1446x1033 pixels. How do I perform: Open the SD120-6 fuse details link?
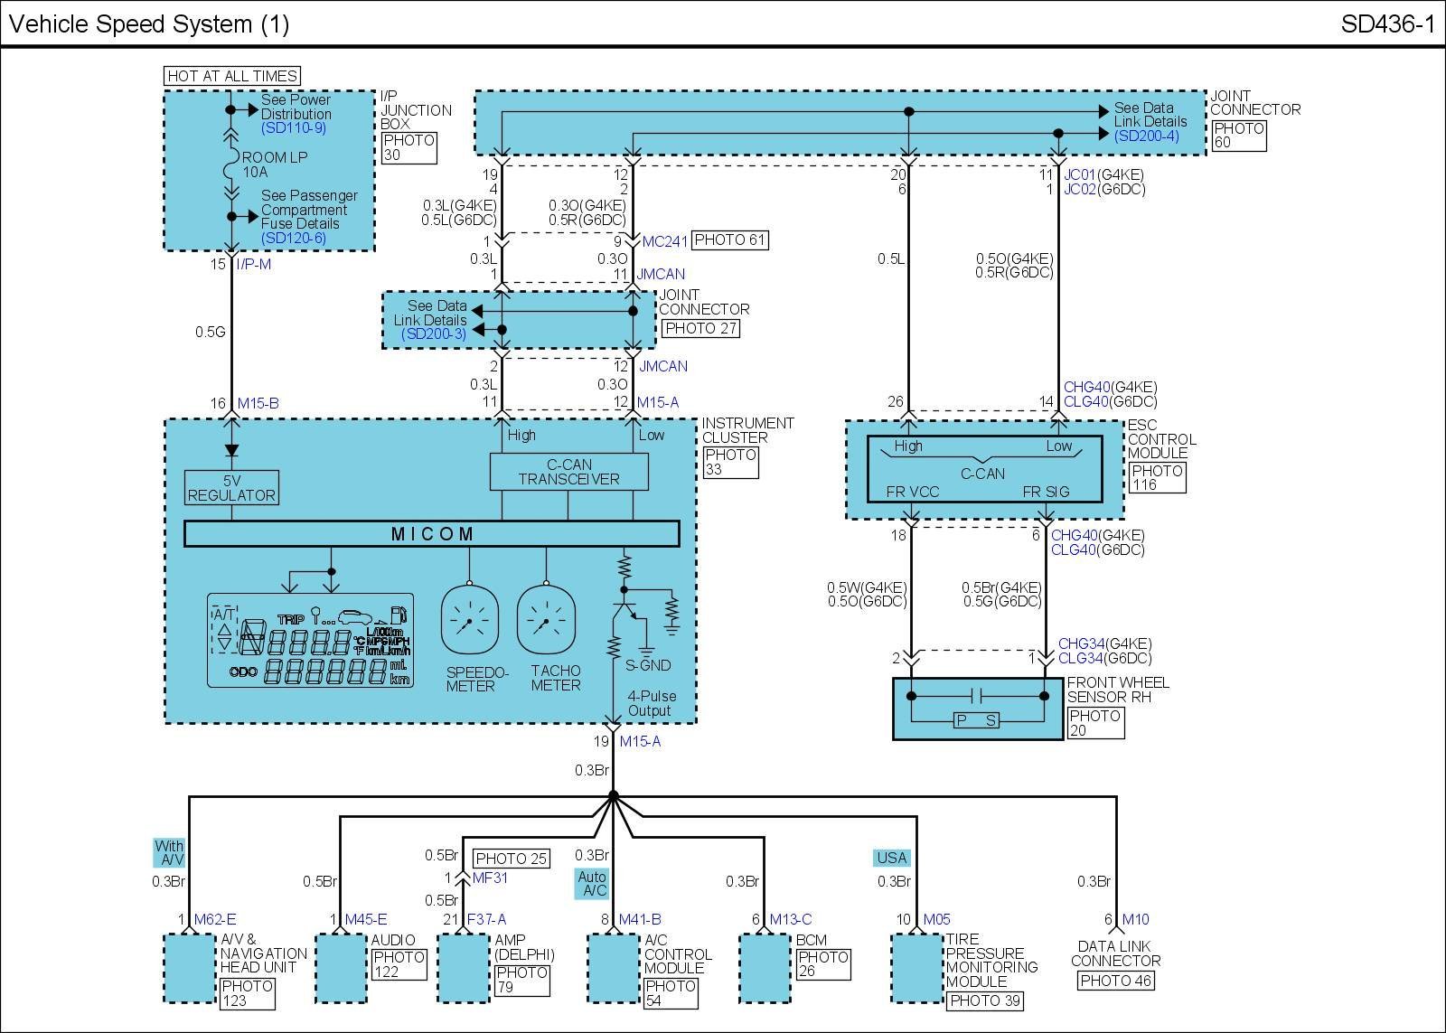(293, 238)
